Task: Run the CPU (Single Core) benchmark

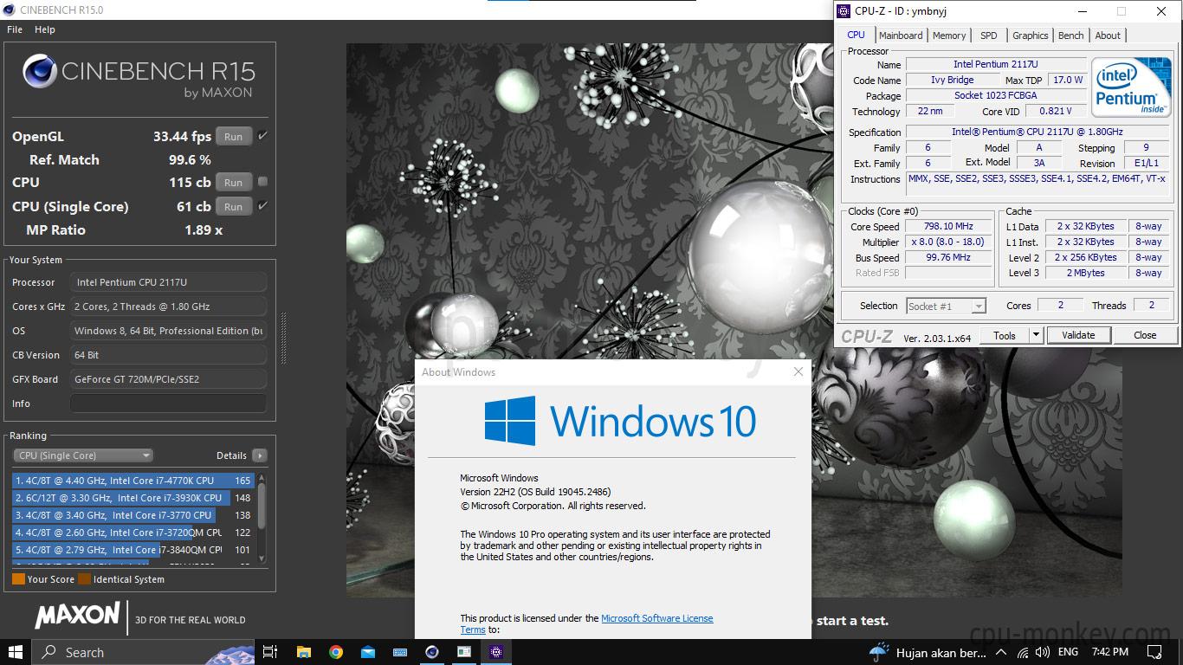Action: point(234,207)
